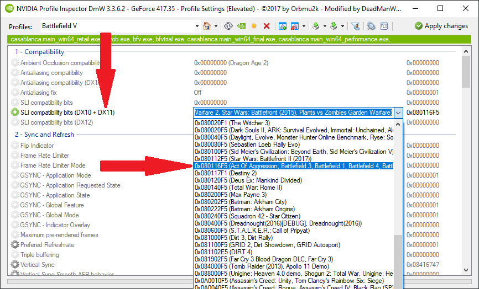Refresh the current profile with the circular arrows icon
This screenshot has width=479, height=289.
click(228, 26)
